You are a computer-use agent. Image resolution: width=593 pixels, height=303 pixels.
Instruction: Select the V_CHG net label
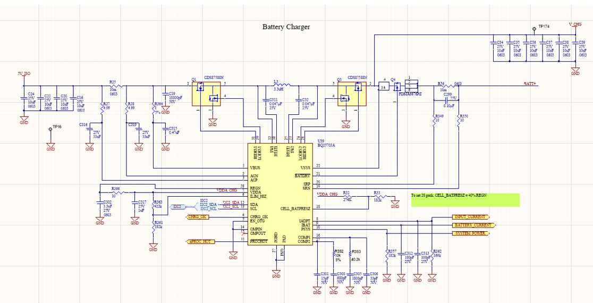click(575, 24)
